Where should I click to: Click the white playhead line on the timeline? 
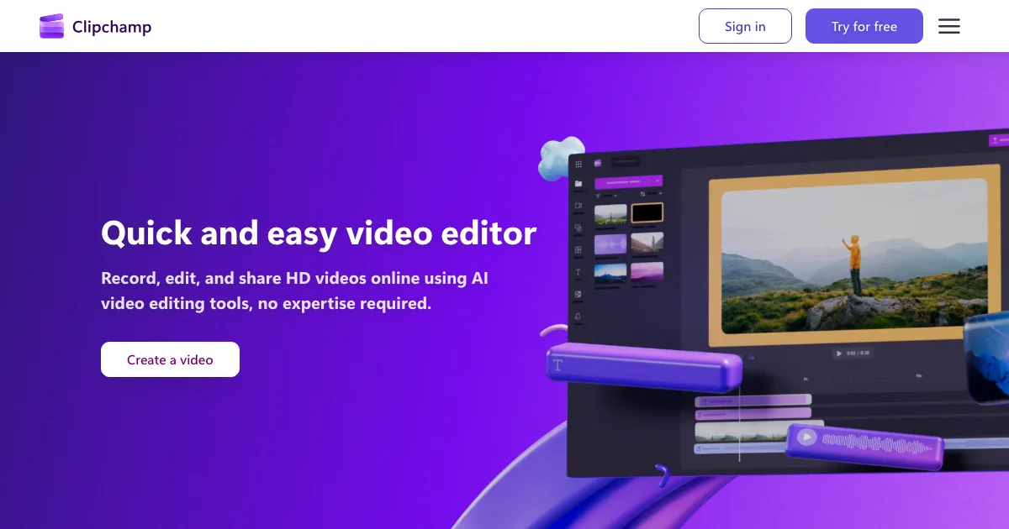(x=740, y=424)
